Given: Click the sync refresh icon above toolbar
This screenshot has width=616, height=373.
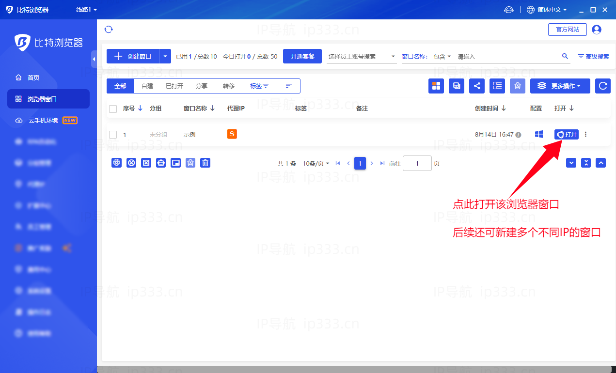Looking at the screenshot, I should 109,30.
